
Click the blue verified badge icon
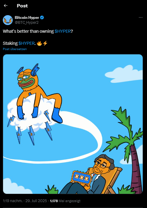(x=42, y=18)
